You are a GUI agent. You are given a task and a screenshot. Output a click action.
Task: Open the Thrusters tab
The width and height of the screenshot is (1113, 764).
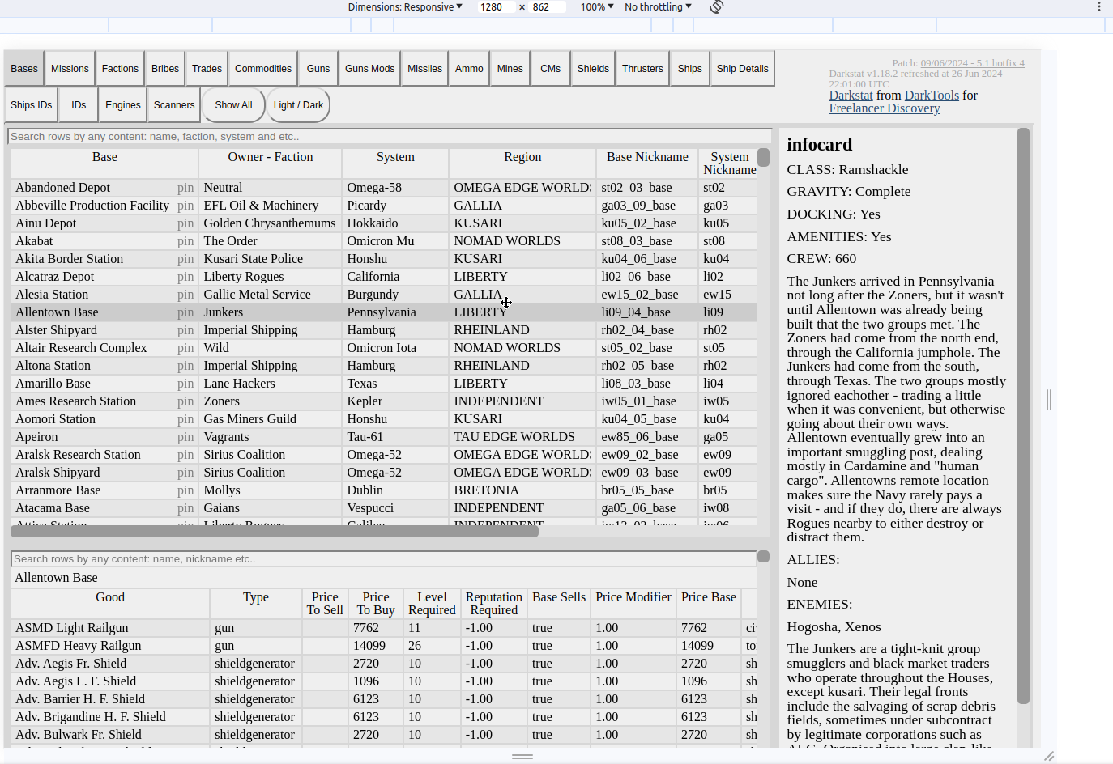642,69
